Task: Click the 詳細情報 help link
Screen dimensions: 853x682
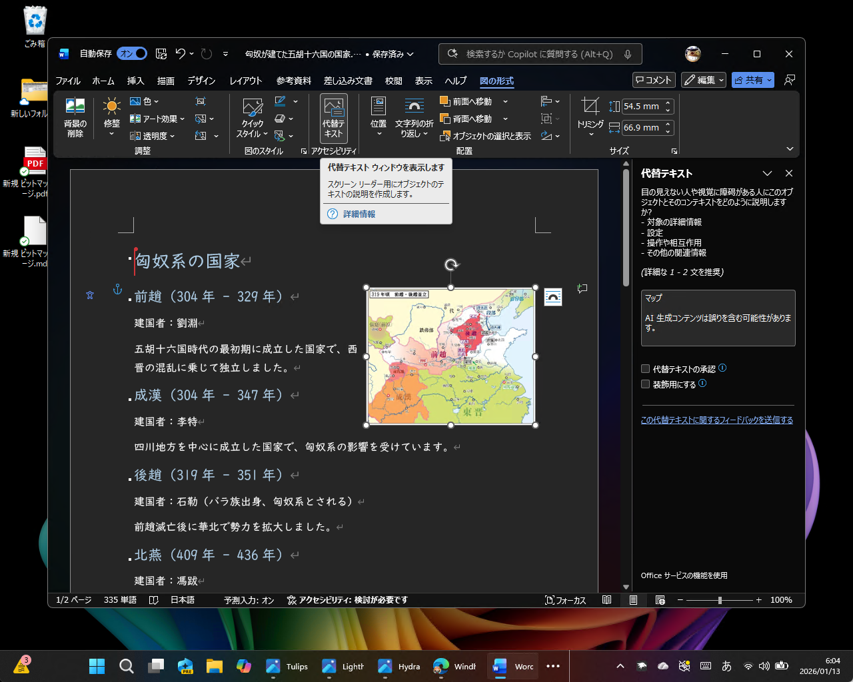Action: (360, 214)
